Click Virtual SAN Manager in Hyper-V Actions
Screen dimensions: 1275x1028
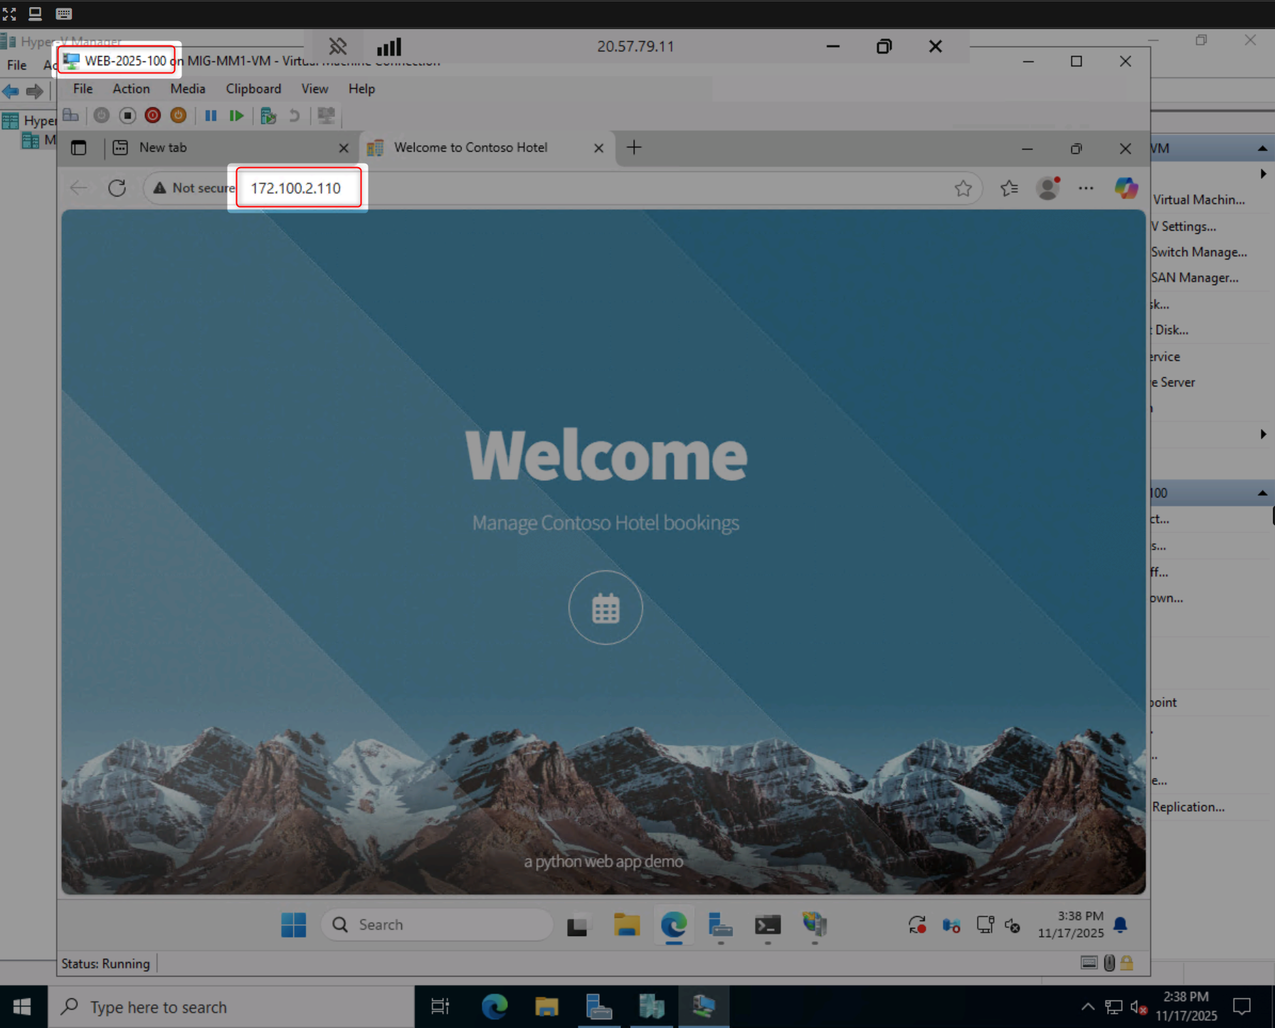point(1195,277)
